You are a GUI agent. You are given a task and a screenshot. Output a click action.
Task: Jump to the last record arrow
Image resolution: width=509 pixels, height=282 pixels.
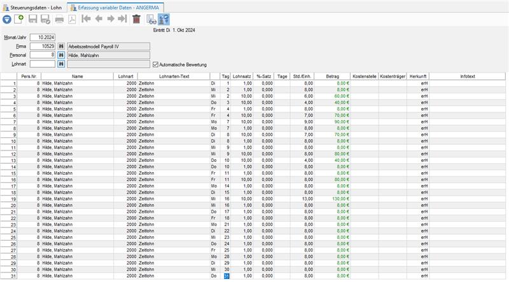point(122,19)
